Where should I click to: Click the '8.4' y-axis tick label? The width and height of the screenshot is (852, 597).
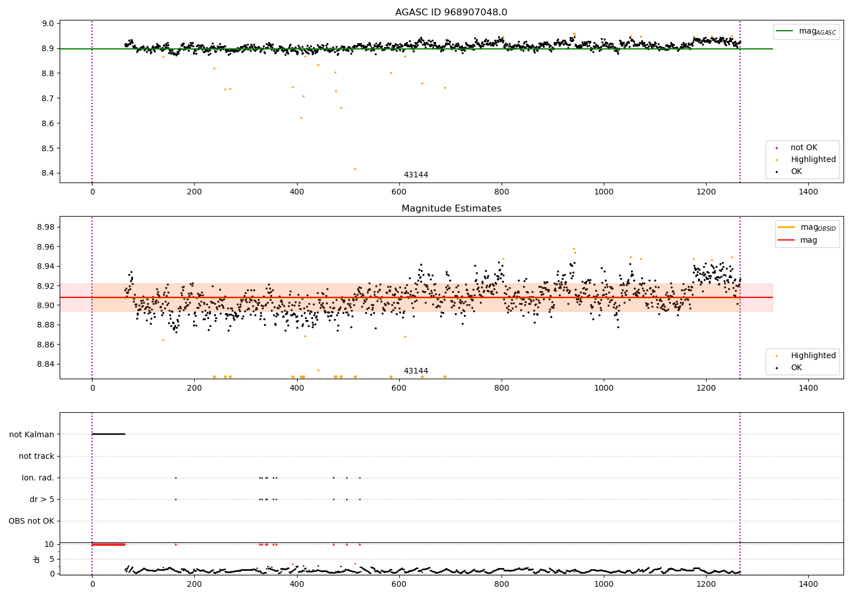pos(49,173)
